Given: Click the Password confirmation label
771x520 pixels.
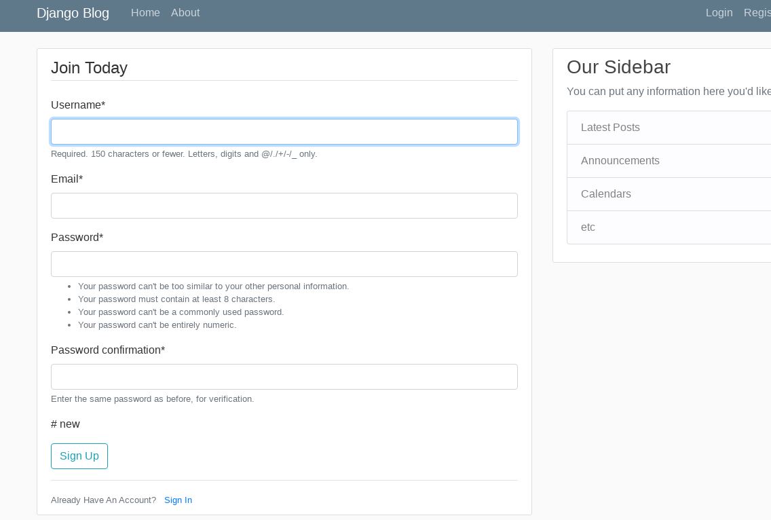Looking at the screenshot, I should [x=108, y=350].
